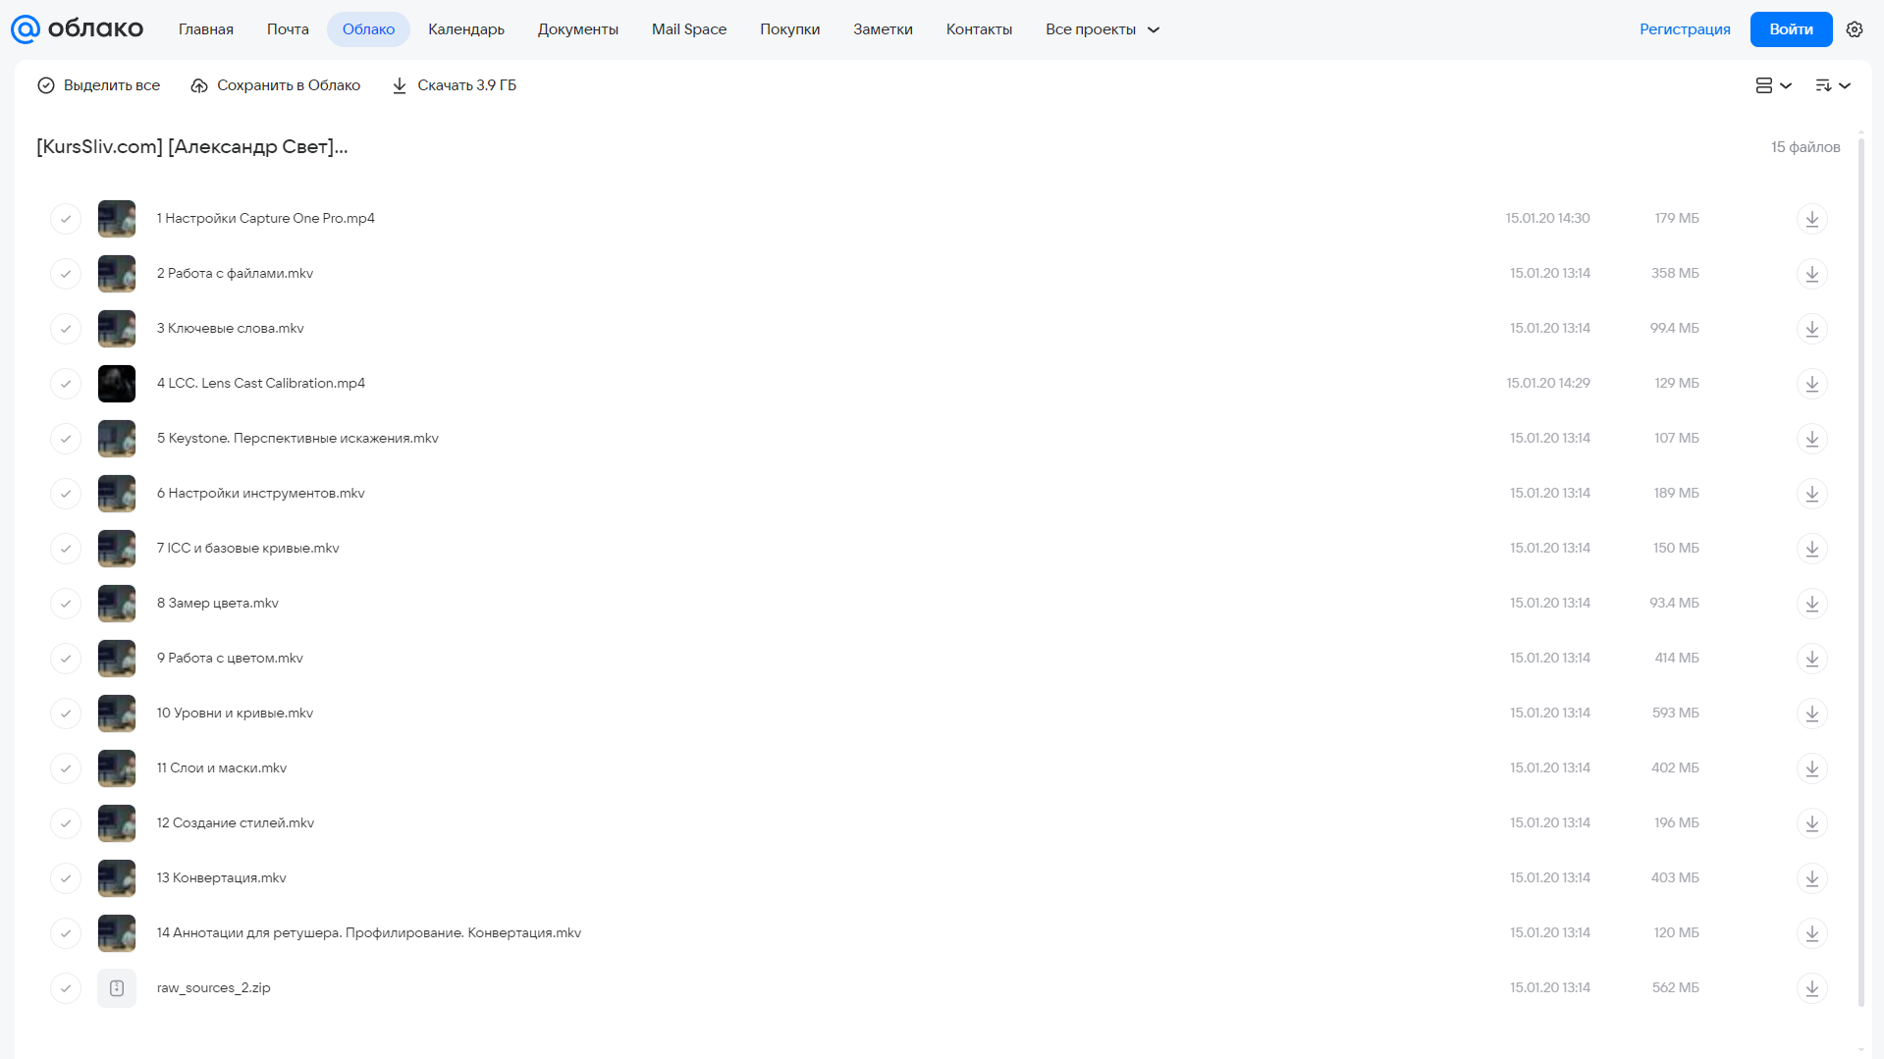Image resolution: width=1884 pixels, height=1059 pixels.
Task: Check the box for 12 Создание стилей.mkv
Action: (66, 823)
